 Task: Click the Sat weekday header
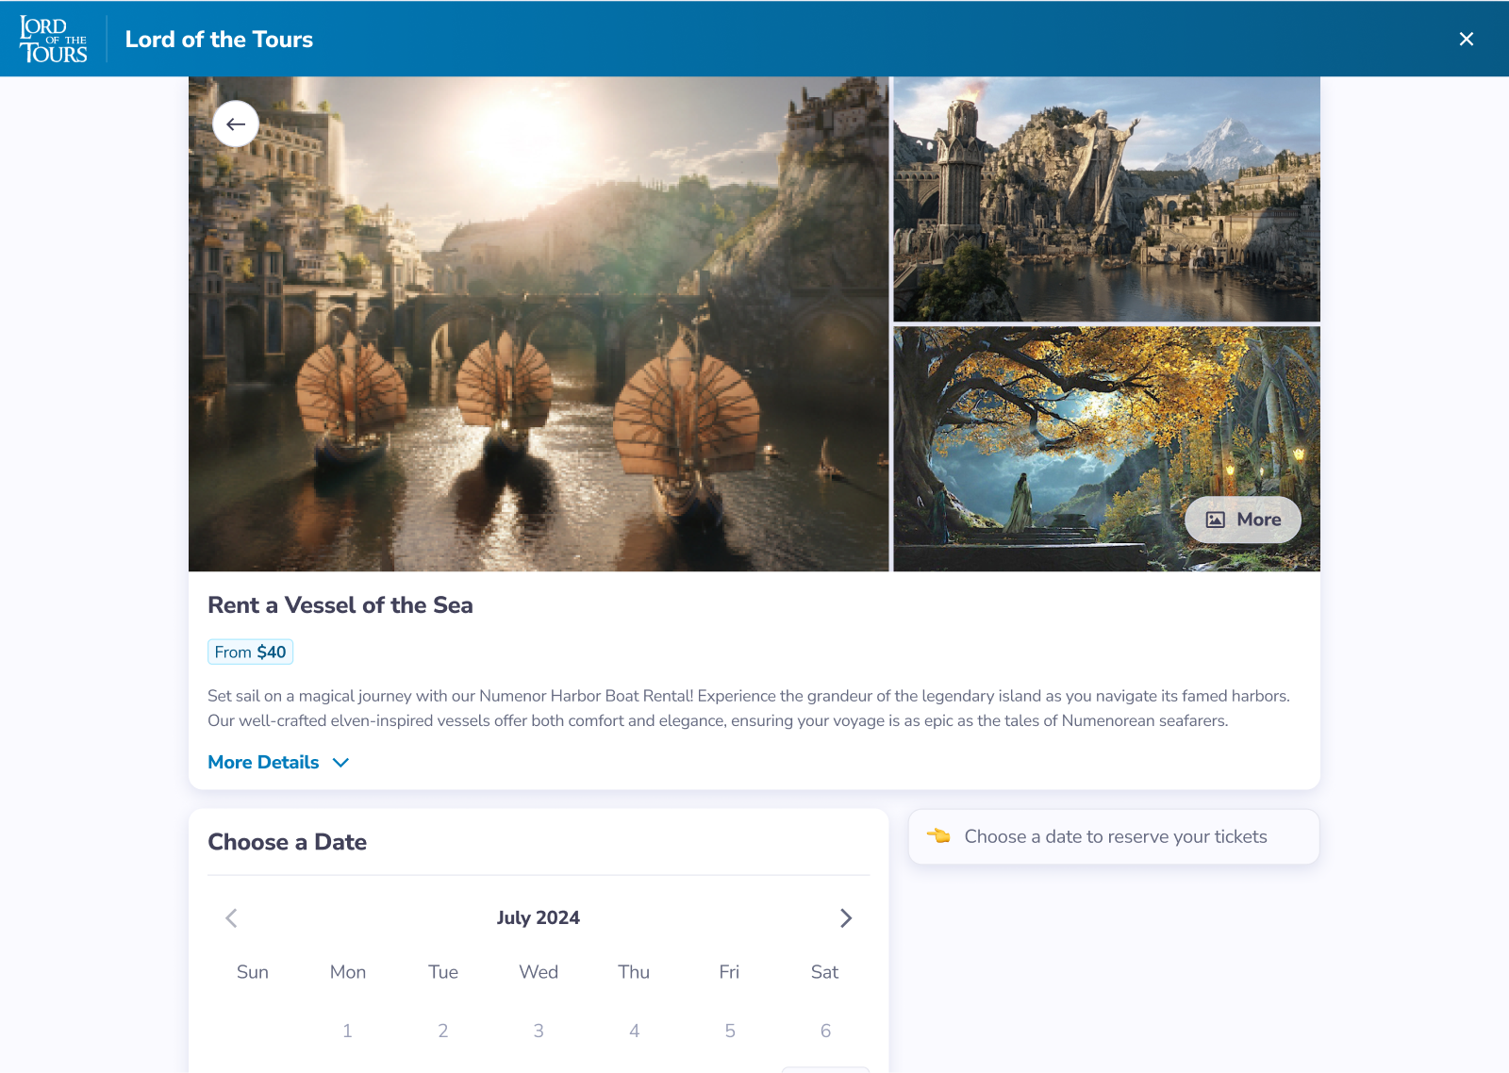[824, 972]
